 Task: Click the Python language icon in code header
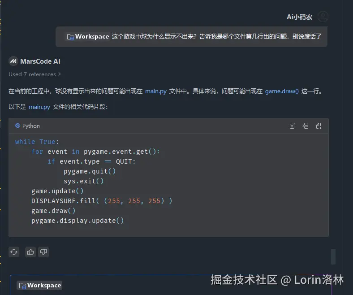coord(17,126)
